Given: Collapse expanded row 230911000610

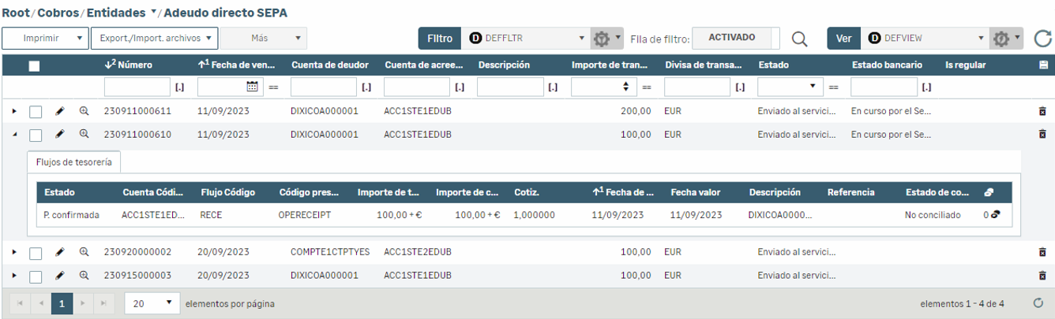Looking at the screenshot, I should (x=14, y=135).
